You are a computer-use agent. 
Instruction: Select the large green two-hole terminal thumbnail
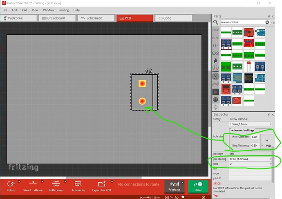coord(226,67)
